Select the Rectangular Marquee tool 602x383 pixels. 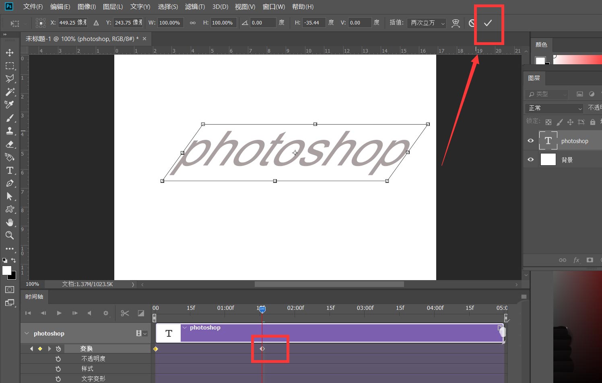coord(10,66)
